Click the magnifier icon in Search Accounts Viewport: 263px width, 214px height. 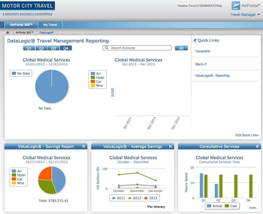[x=107, y=48]
